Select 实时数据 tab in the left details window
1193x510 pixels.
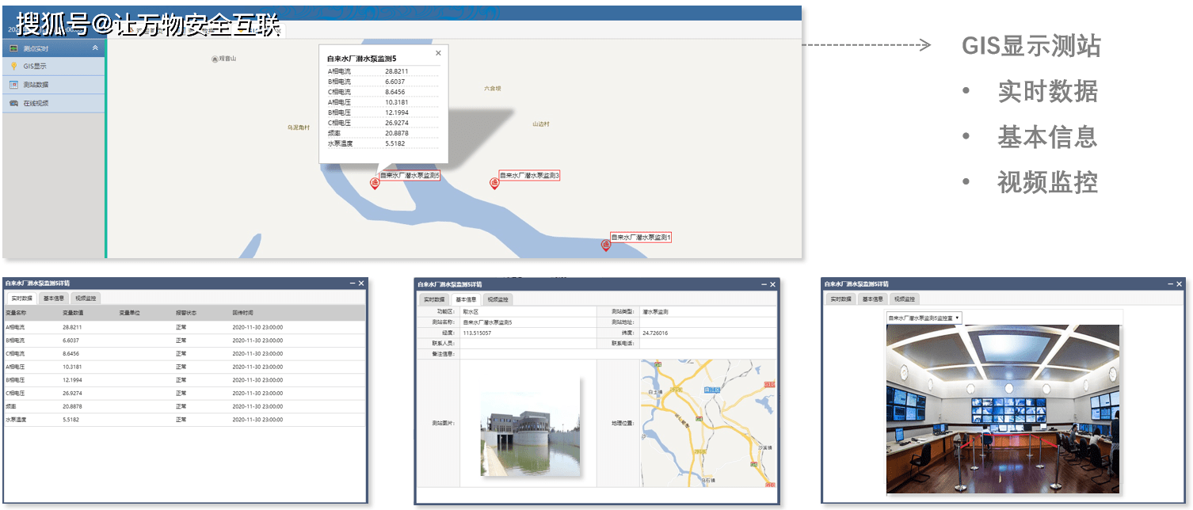click(22, 299)
